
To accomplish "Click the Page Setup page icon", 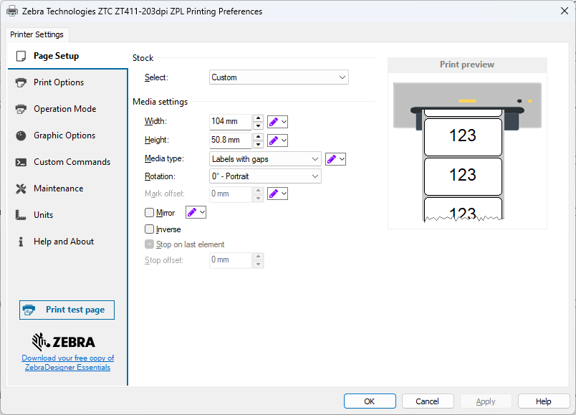I will [x=21, y=56].
